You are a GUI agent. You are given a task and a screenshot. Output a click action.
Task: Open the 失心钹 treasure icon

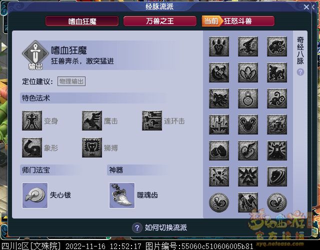[x=35, y=195]
